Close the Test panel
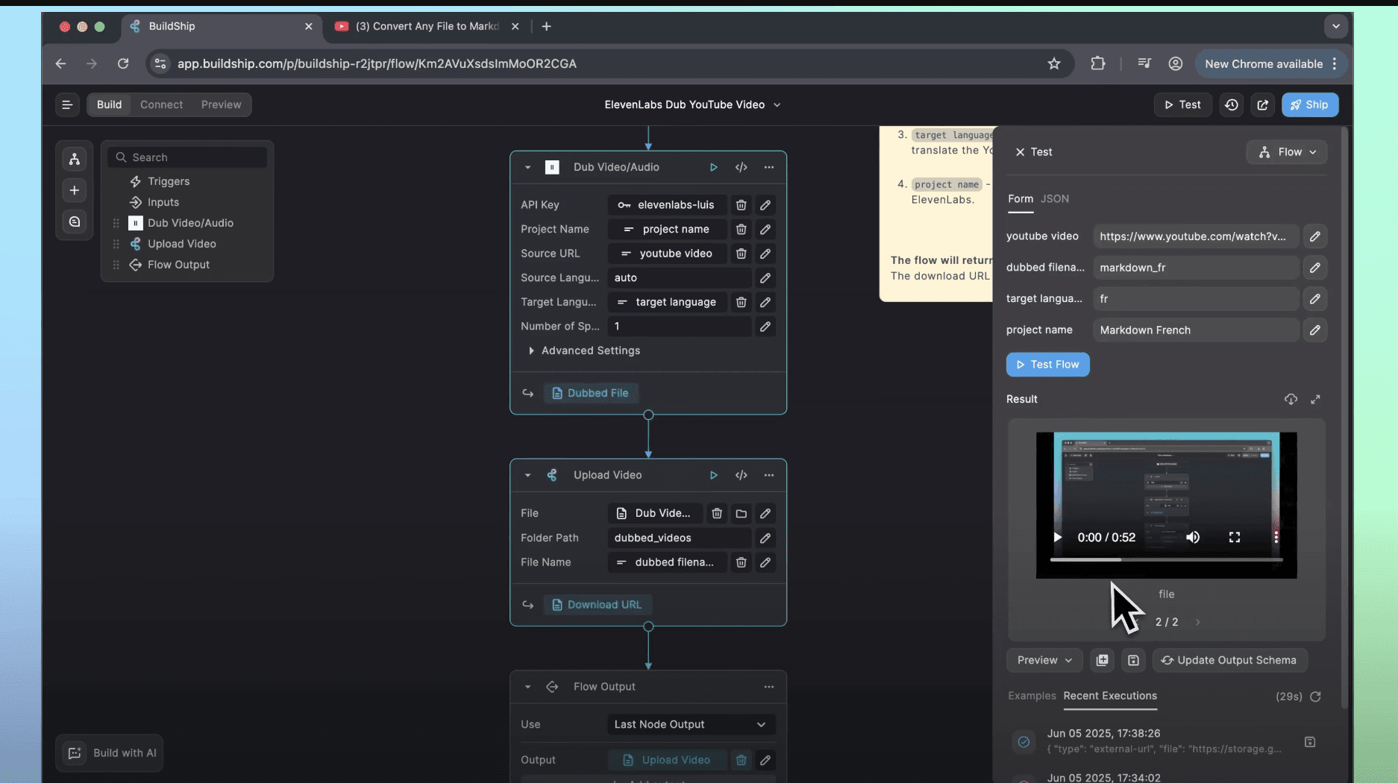This screenshot has width=1398, height=783. point(1020,152)
